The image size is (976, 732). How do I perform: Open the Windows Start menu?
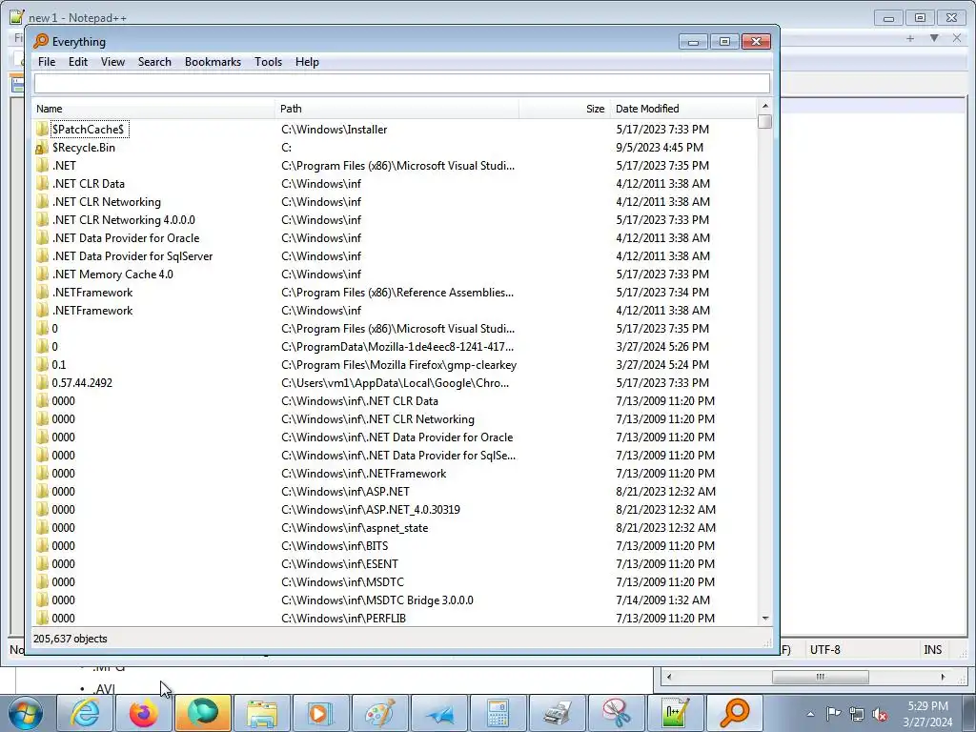25,713
